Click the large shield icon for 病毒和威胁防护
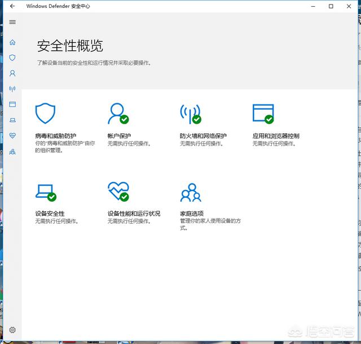Viewport: 361px width, 344px height. [45, 113]
